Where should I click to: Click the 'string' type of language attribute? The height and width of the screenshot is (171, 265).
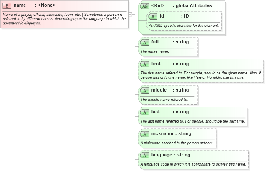coord(184,155)
